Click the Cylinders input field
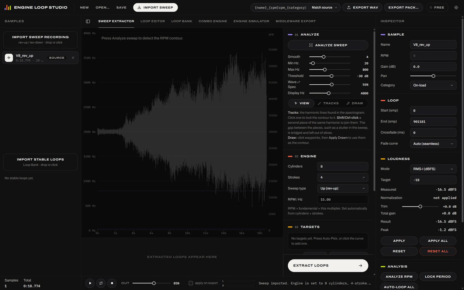This screenshot has height=290, width=464. [343, 166]
